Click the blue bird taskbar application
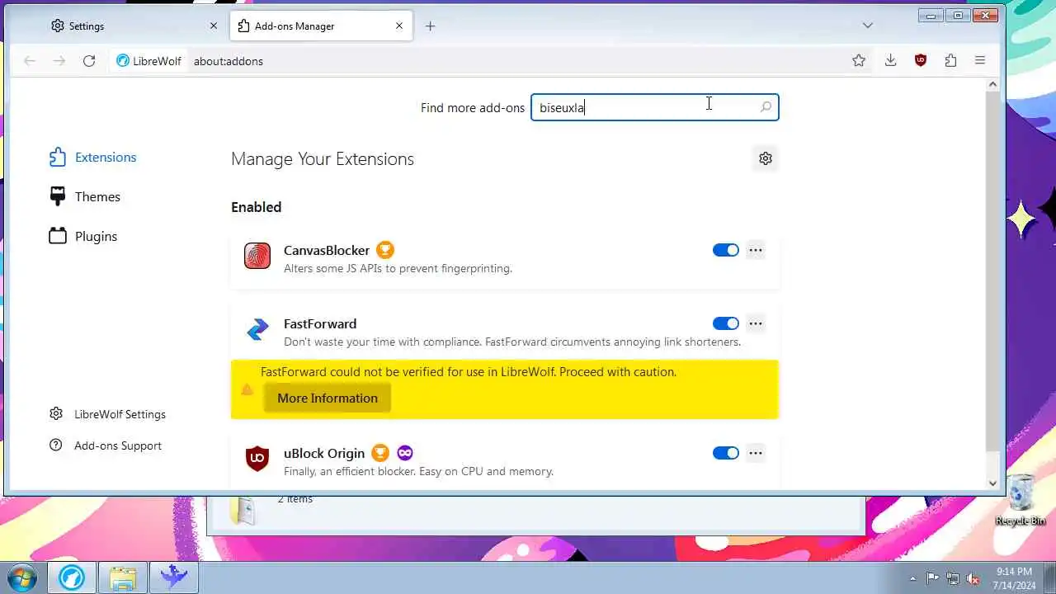Image resolution: width=1056 pixels, height=594 pixels. point(174,577)
